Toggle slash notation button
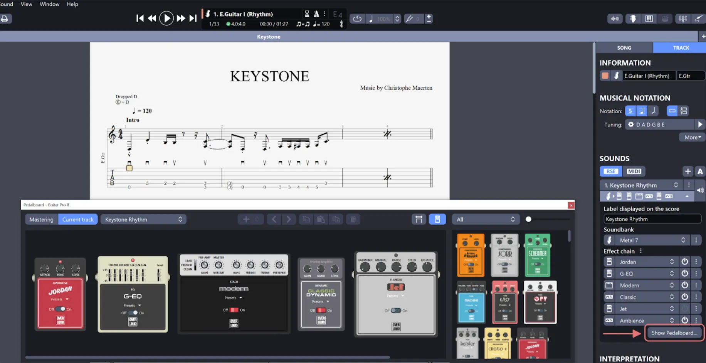 652,111
